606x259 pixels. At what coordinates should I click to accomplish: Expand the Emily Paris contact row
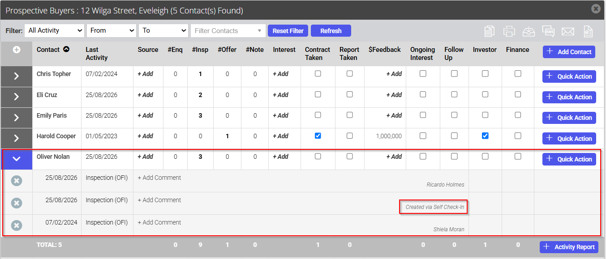coord(17,118)
